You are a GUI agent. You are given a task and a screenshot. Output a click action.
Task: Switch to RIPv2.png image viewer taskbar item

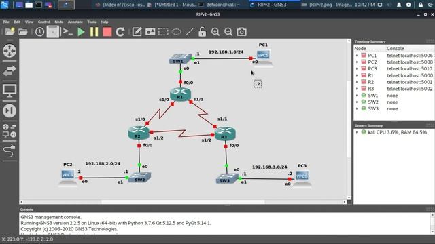tap(328, 5)
